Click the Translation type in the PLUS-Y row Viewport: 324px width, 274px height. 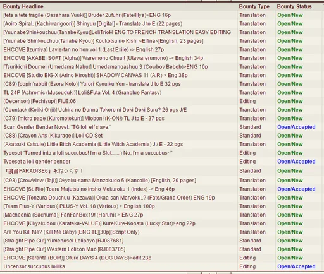[x=252, y=206]
